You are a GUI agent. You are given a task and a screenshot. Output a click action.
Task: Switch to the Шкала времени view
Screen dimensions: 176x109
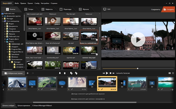(24, 105)
